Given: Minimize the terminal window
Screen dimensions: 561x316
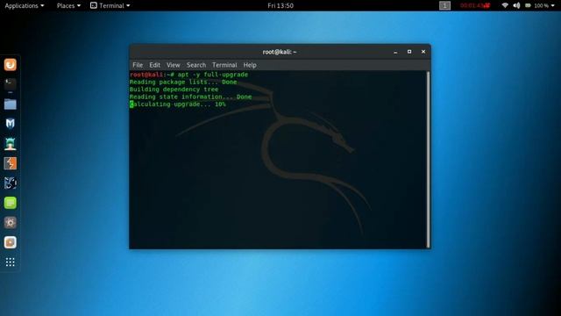Looking at the screenshot, I should click(x=395, y=52).
